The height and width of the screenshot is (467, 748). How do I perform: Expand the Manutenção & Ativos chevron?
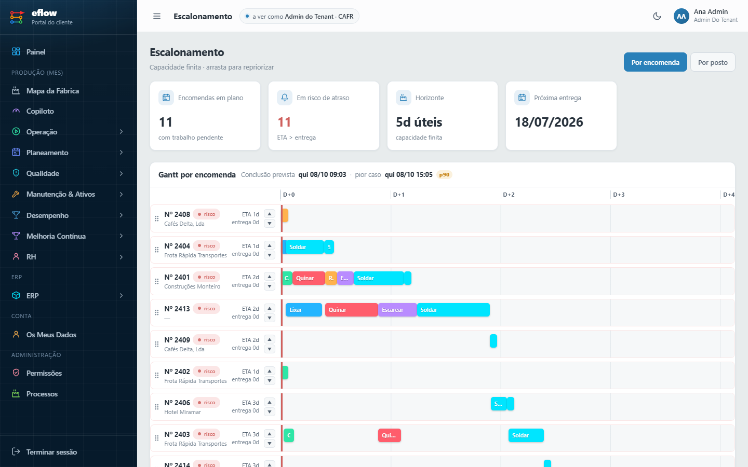pyautogui.click(x=121, y=194)
